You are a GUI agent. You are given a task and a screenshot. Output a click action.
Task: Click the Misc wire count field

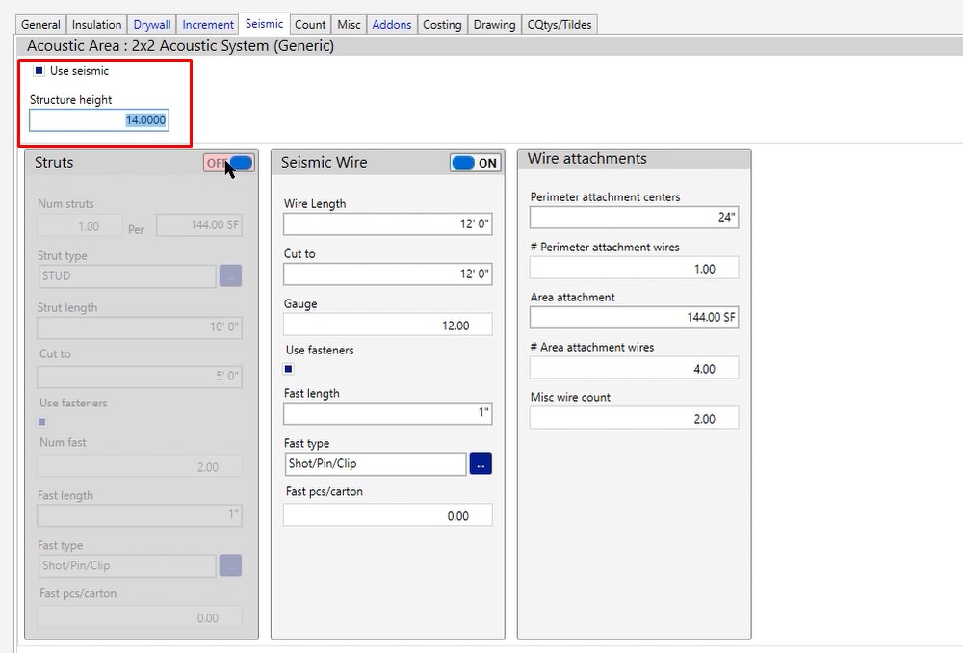click(x=634, y=418)
